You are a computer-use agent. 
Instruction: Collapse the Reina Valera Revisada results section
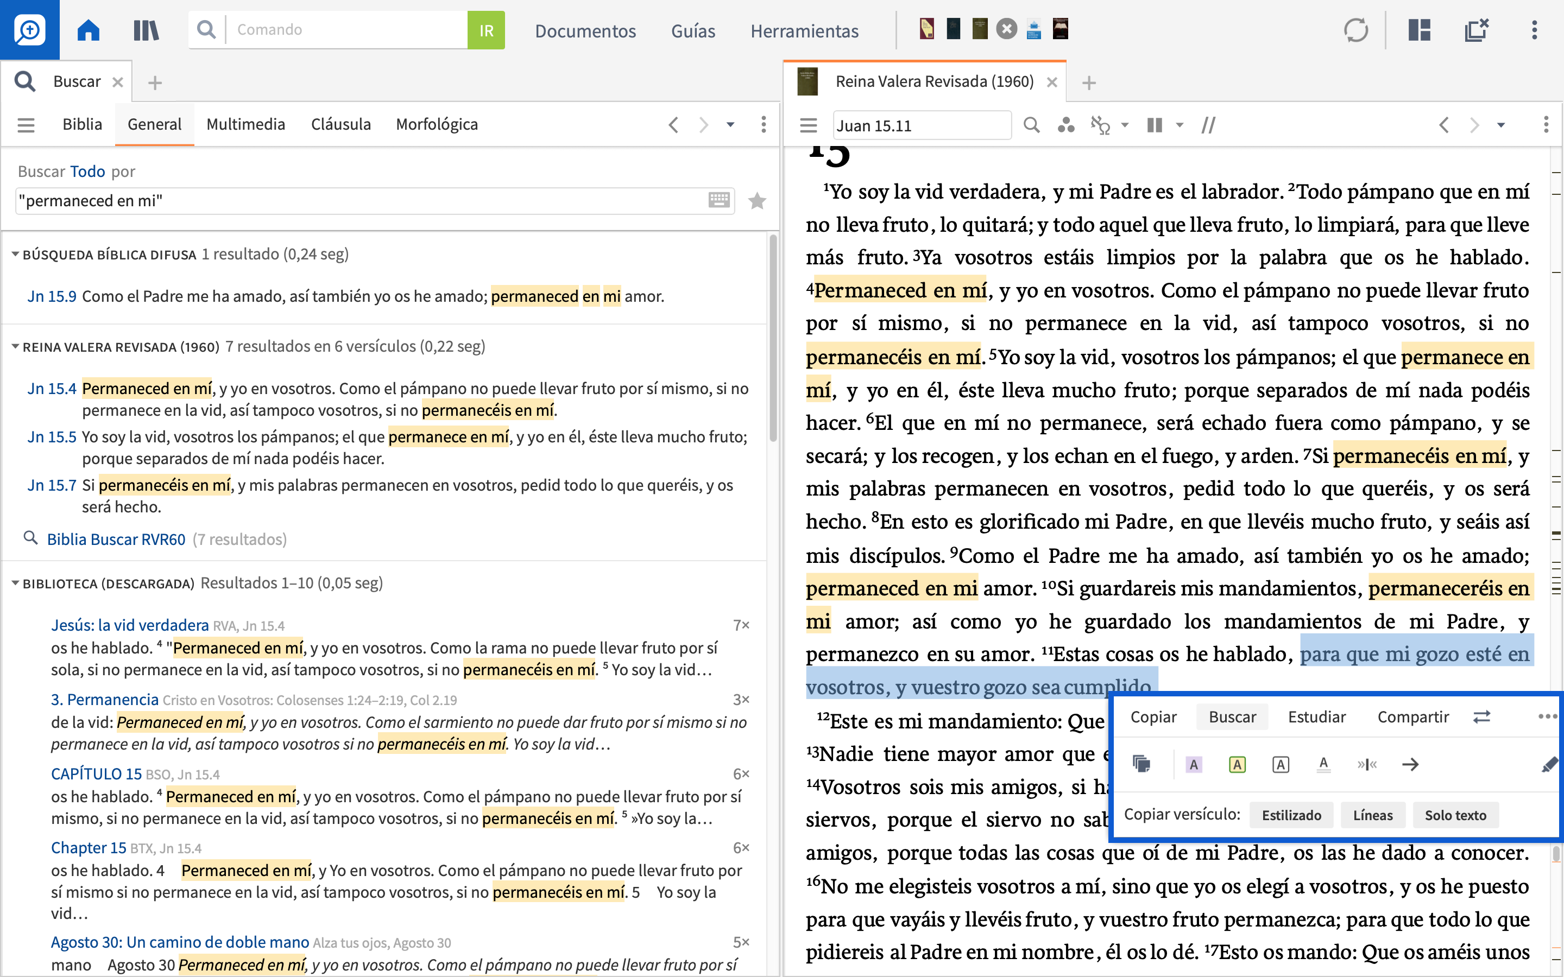tap(15, 346)
